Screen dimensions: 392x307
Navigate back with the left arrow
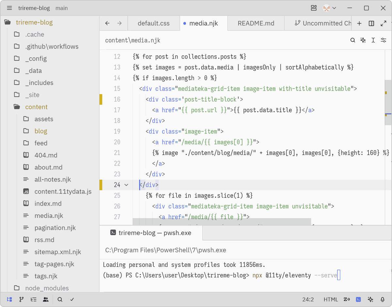click(x=107, y=23)
